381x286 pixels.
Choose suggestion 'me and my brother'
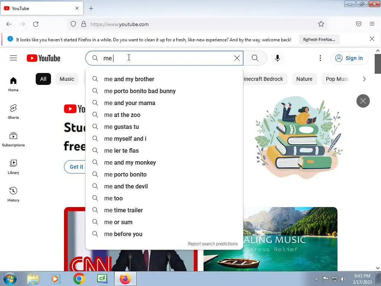point(164,79)
